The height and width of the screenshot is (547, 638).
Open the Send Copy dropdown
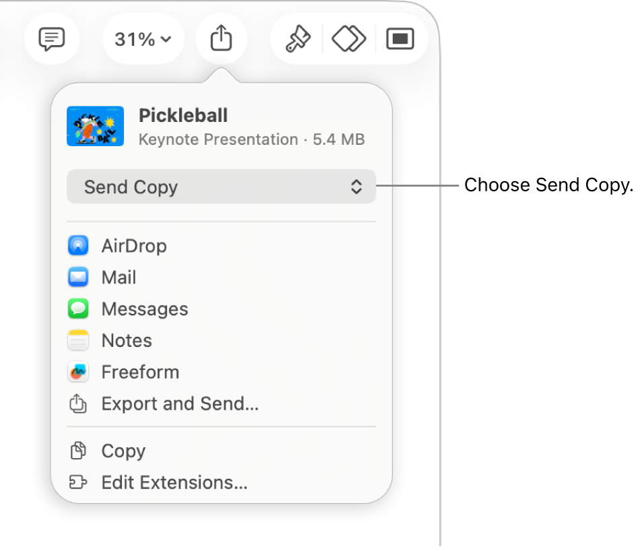pos(221,187)
